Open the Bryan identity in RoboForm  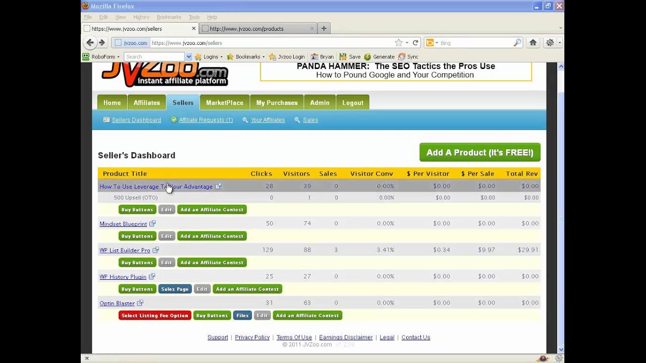tap(322, 56)
